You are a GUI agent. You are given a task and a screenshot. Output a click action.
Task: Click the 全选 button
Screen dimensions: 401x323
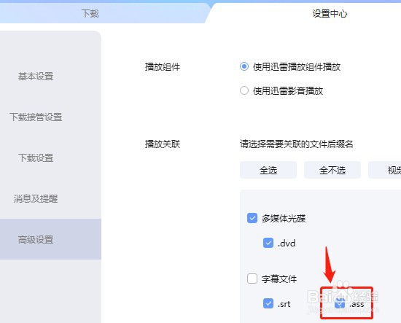[x=268, y=170]
